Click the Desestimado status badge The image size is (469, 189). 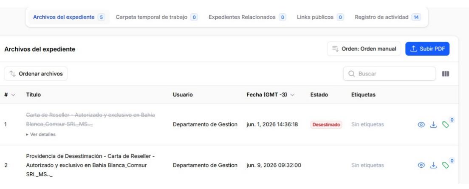pyautogui.click(x=326, y=125)
